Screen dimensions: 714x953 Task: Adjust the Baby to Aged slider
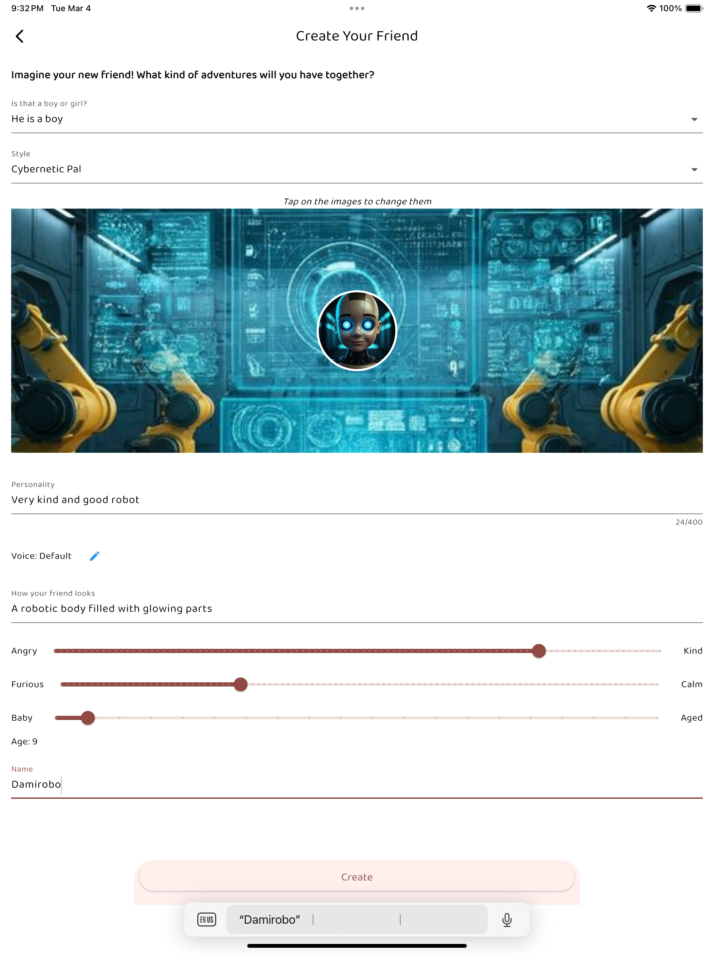click(357, 718)
